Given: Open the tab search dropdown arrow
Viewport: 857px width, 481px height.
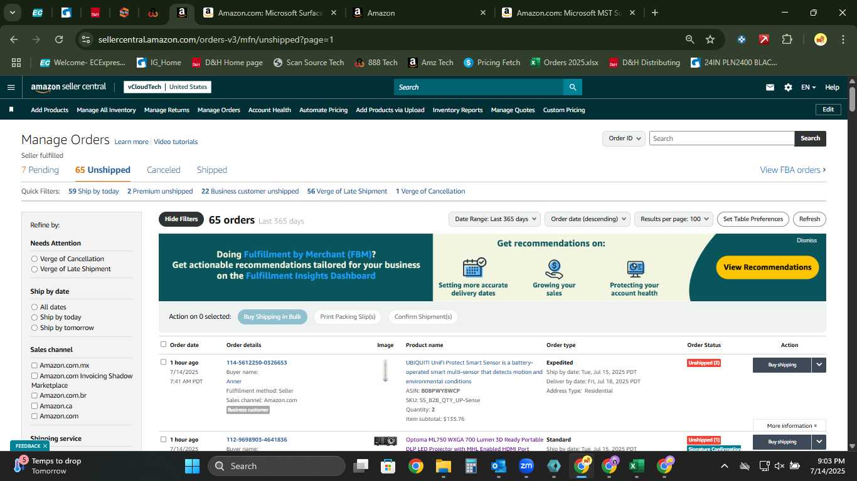Looking at the screenshot, I should pyautogui.click(x=12, y=13).
